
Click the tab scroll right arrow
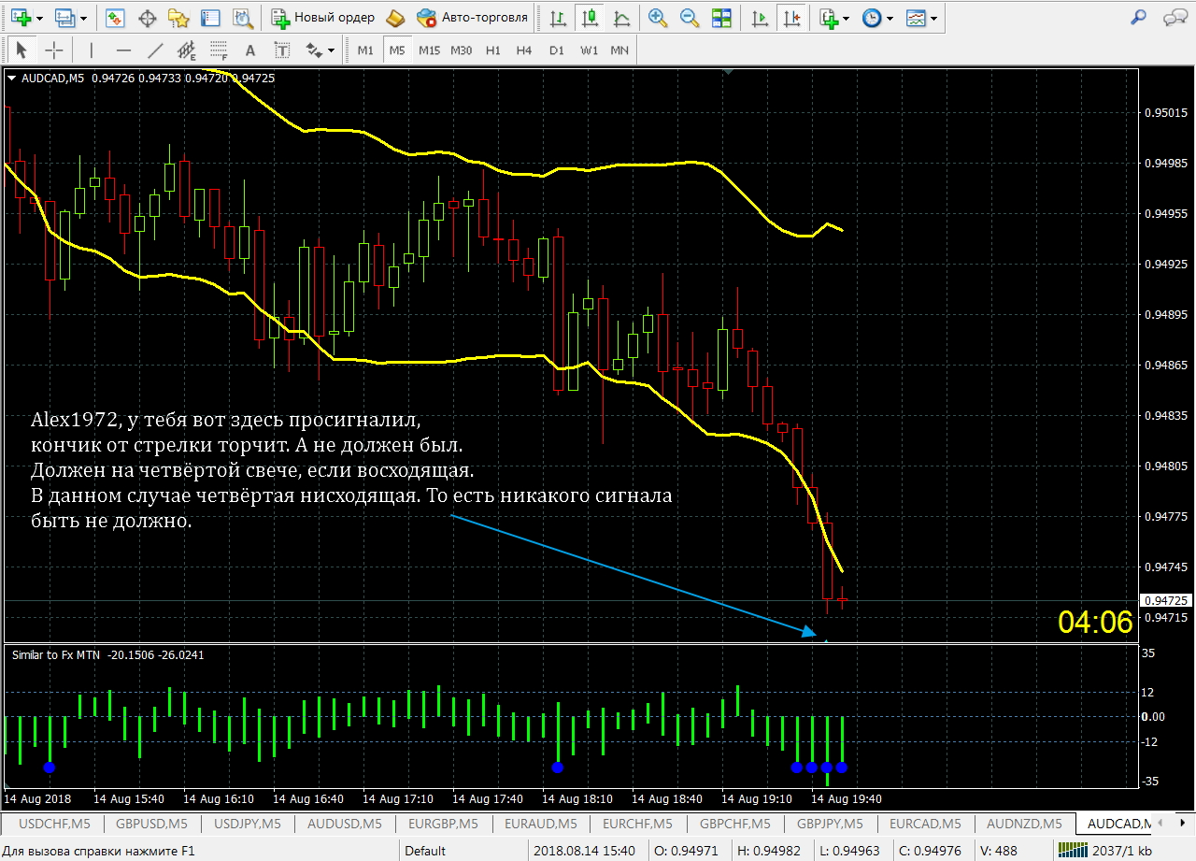point(1183,824)
